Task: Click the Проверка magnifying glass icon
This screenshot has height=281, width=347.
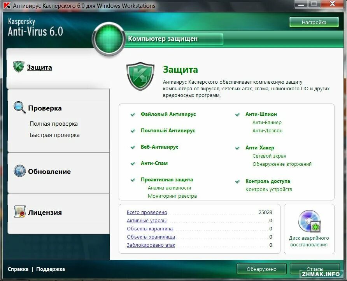Action: coord(19,108)
